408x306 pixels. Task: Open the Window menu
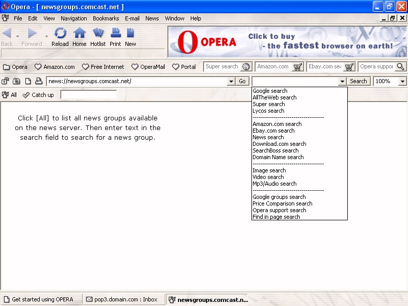coord(174,18)
